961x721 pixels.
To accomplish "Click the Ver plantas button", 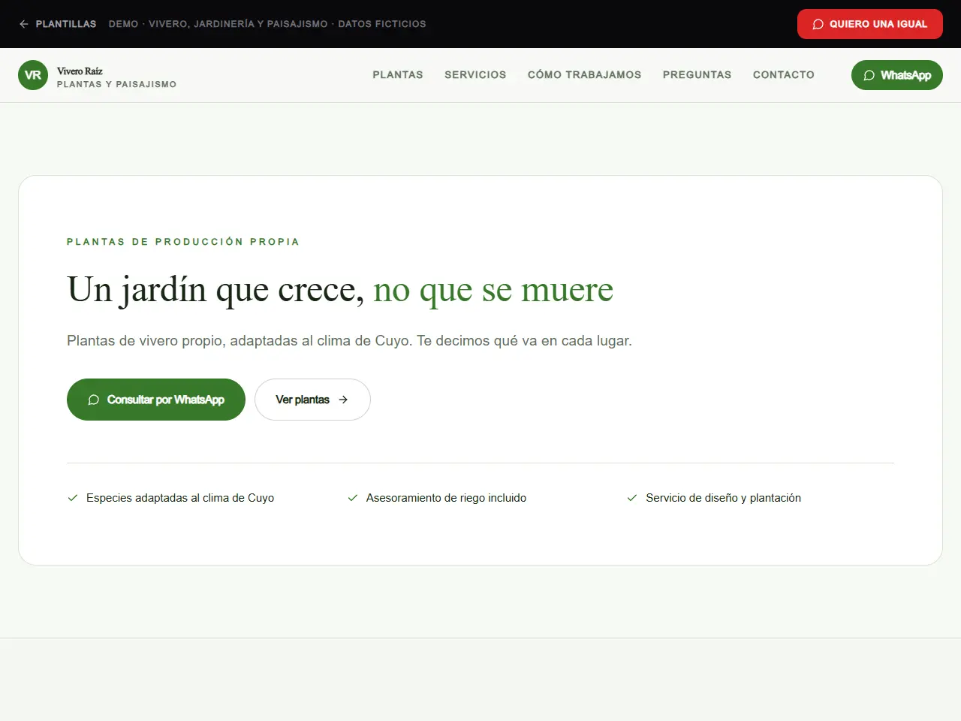I will pos(312,400).
